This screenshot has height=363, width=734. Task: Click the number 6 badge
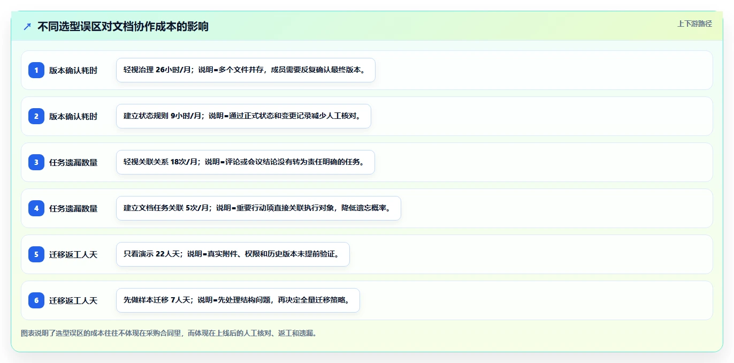(x=36, y=300)
